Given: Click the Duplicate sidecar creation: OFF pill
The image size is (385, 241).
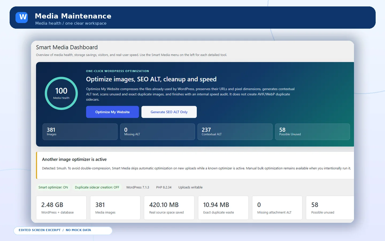Looking at the screenshot, I should click(x=97, y=187).
